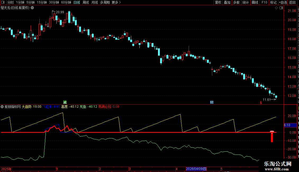Click the 21.00 price axis label
The width and height of the screenshot is (299, 172).
292,11
